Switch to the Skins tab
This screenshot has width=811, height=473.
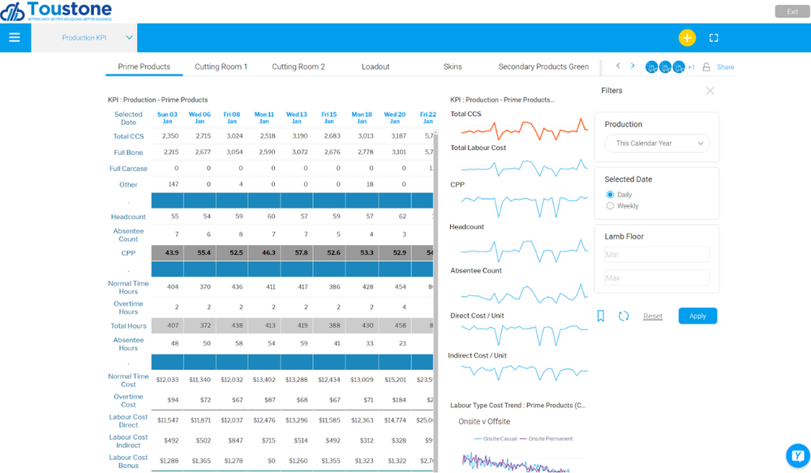pos(453,67)
